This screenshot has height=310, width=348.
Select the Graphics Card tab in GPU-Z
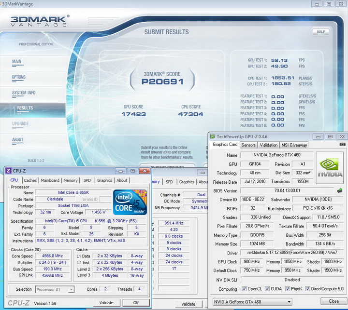(x=225, y=144)
